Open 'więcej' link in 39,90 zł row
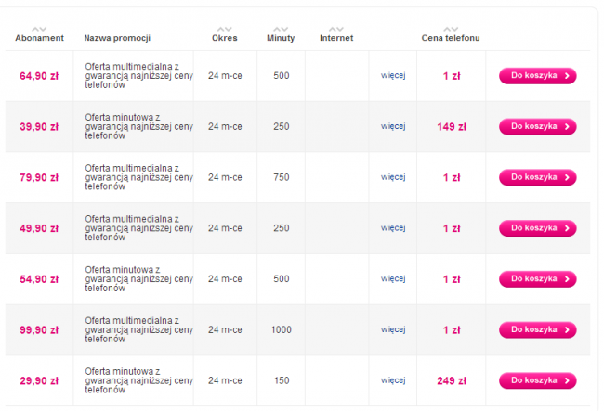The image size is (604, 411). 393,126
